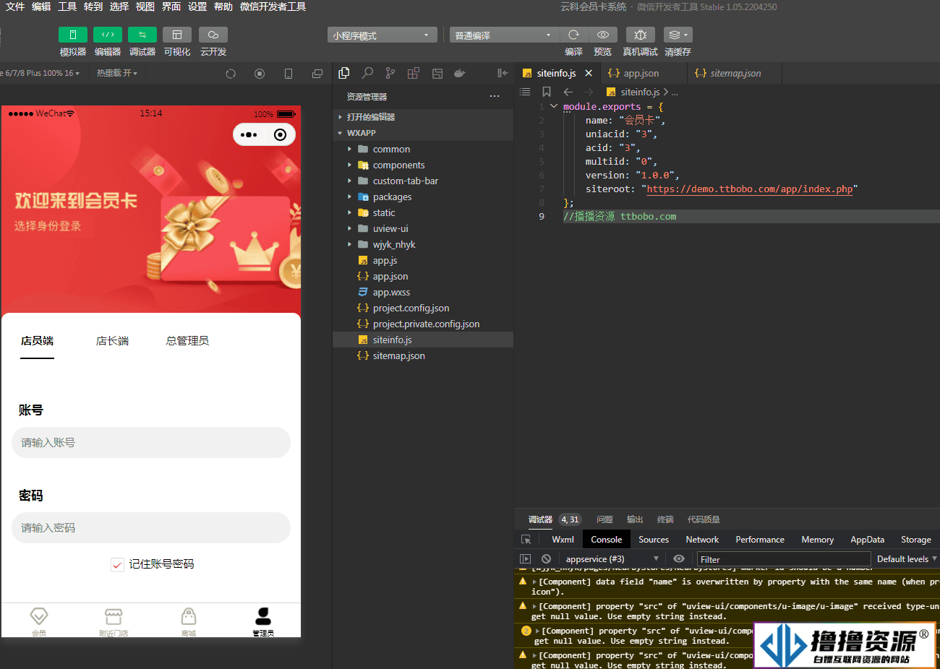
Task: Expand the wjyk_nhyk folder
Action: 423,244
